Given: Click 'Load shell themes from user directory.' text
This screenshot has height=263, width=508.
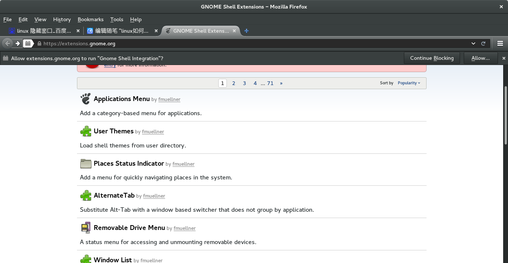Looking at the screenshot, I should click(x=133, y=145).
